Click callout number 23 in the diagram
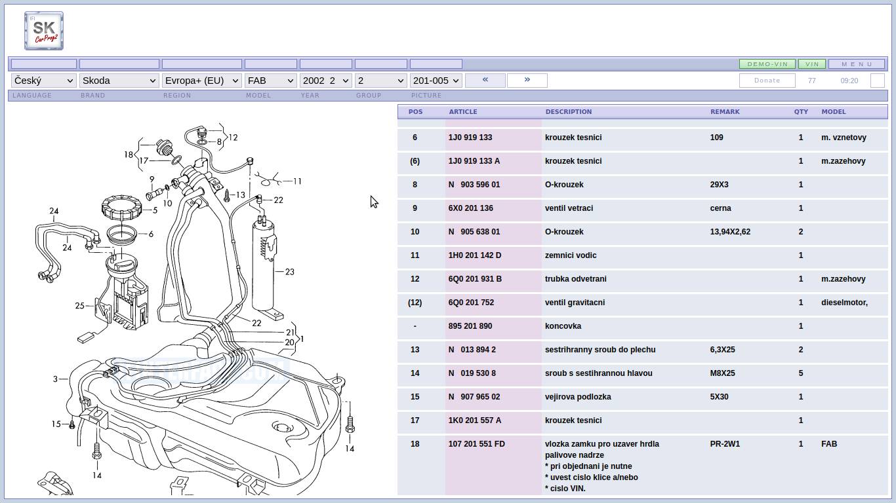Screen dimensions: 896x503 click(289, 272)
